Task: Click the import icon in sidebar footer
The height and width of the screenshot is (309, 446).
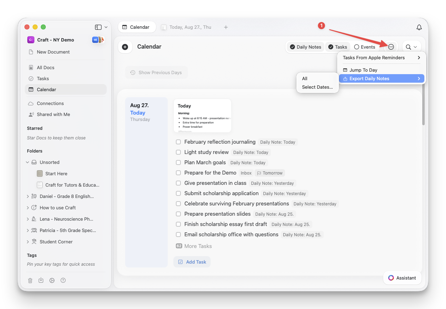Action: click(41, 280)
